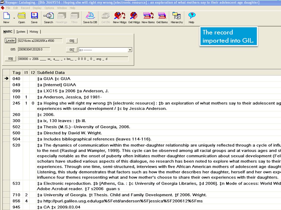Screen dimensions: 281x210
Task: Click the Leader value input field
Action: pyautogui.click(x=40, y=41)
